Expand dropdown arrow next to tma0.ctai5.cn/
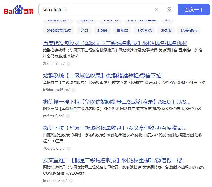 click(x=71, y=181)
